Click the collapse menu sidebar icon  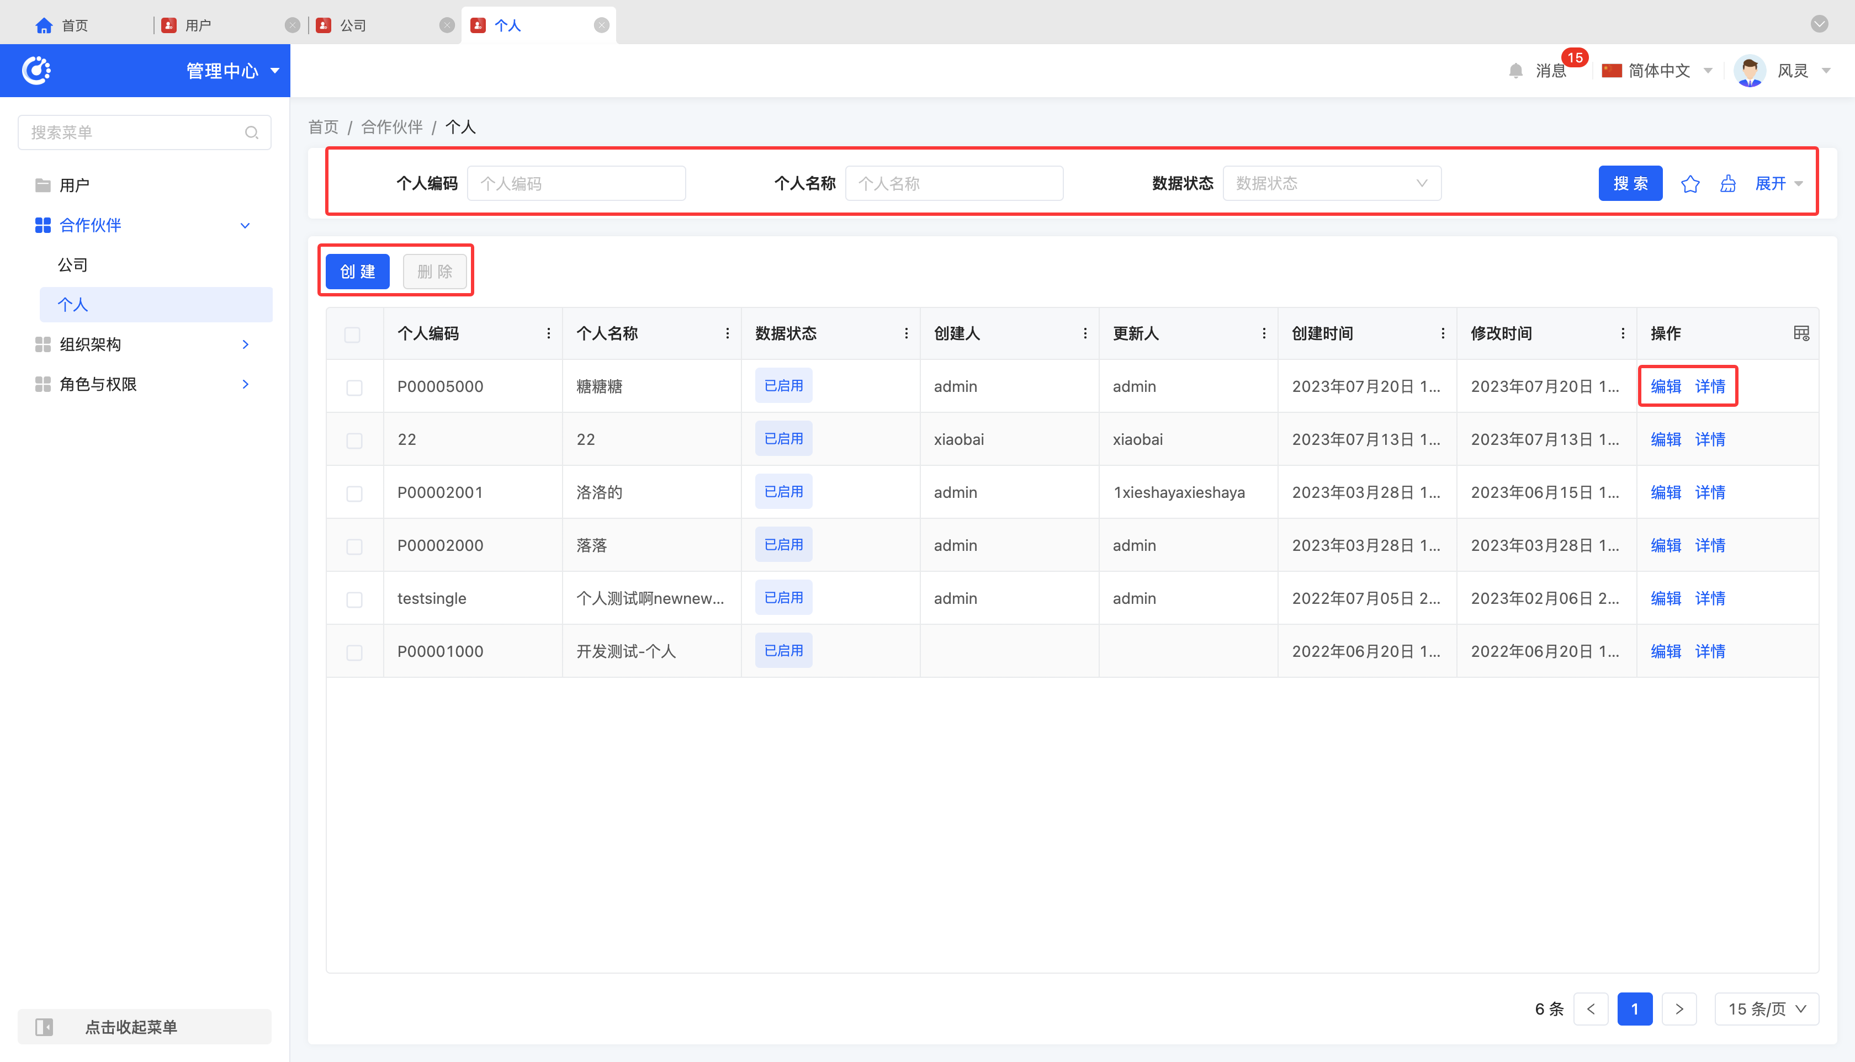pos(45,1027)
